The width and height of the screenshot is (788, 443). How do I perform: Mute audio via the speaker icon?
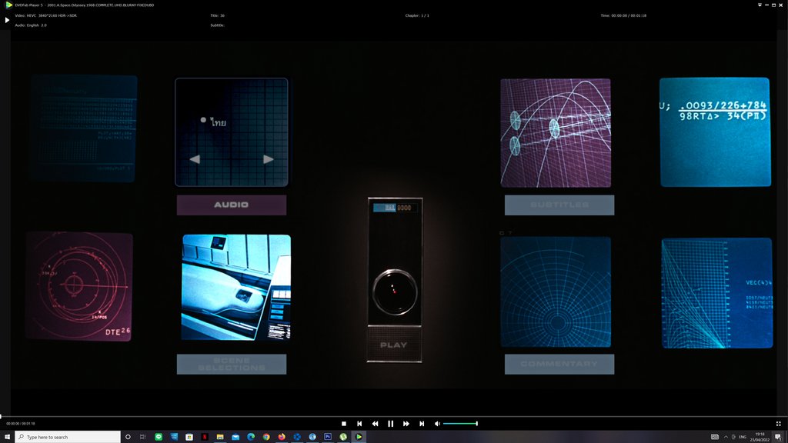pos(437,424)
